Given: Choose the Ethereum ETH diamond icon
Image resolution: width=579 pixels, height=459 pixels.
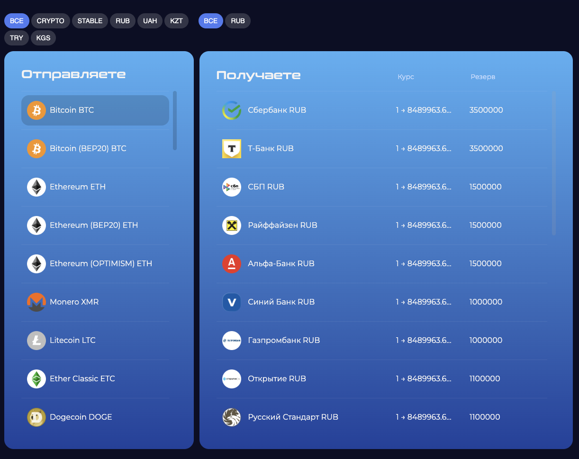Looking at the screenshot, I should (36, 187).
